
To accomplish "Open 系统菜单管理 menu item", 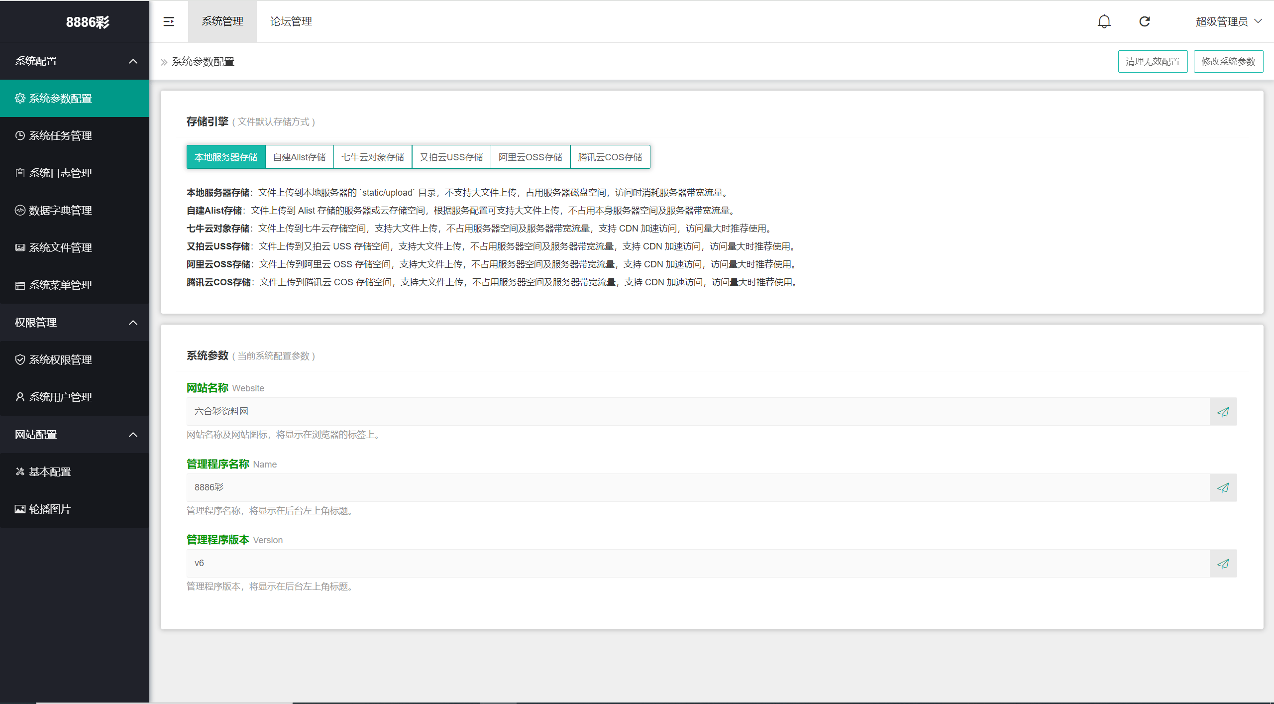I will [60, 285].
